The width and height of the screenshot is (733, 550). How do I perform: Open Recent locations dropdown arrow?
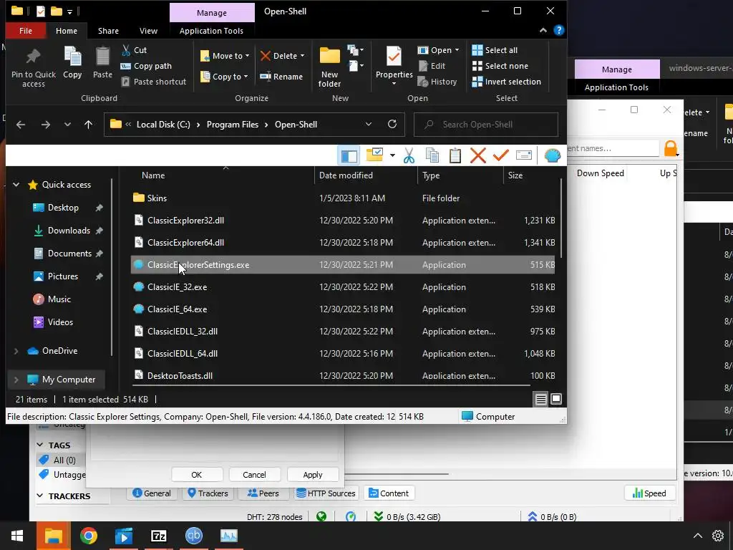point(67,125)
